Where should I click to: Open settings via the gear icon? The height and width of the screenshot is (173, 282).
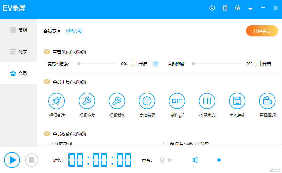coord(238,8)
